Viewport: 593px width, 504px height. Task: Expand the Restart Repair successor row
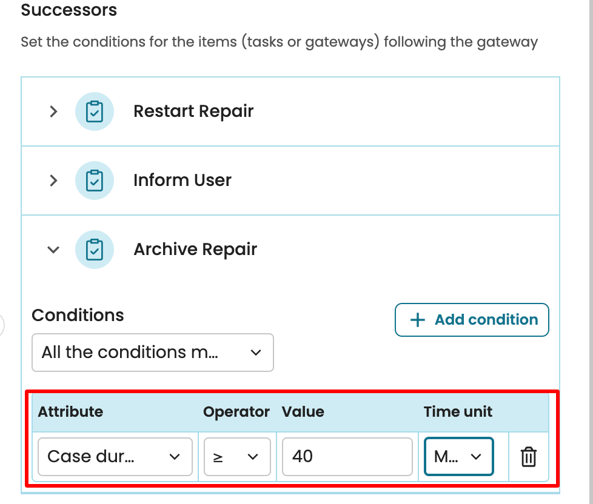[53, 111]
